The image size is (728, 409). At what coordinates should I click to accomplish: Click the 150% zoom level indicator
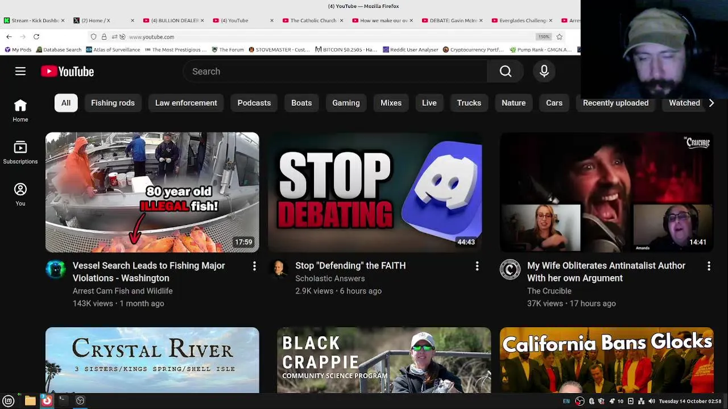coord(544,37)
